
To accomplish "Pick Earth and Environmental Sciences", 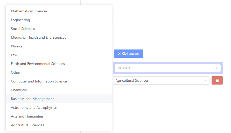I will (x=59, y=64).
